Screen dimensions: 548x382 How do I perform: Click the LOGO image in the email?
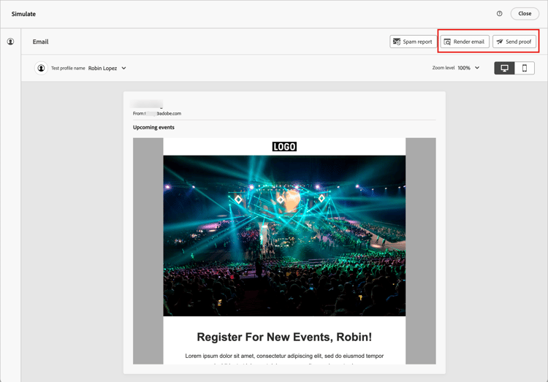coord(284,147)
